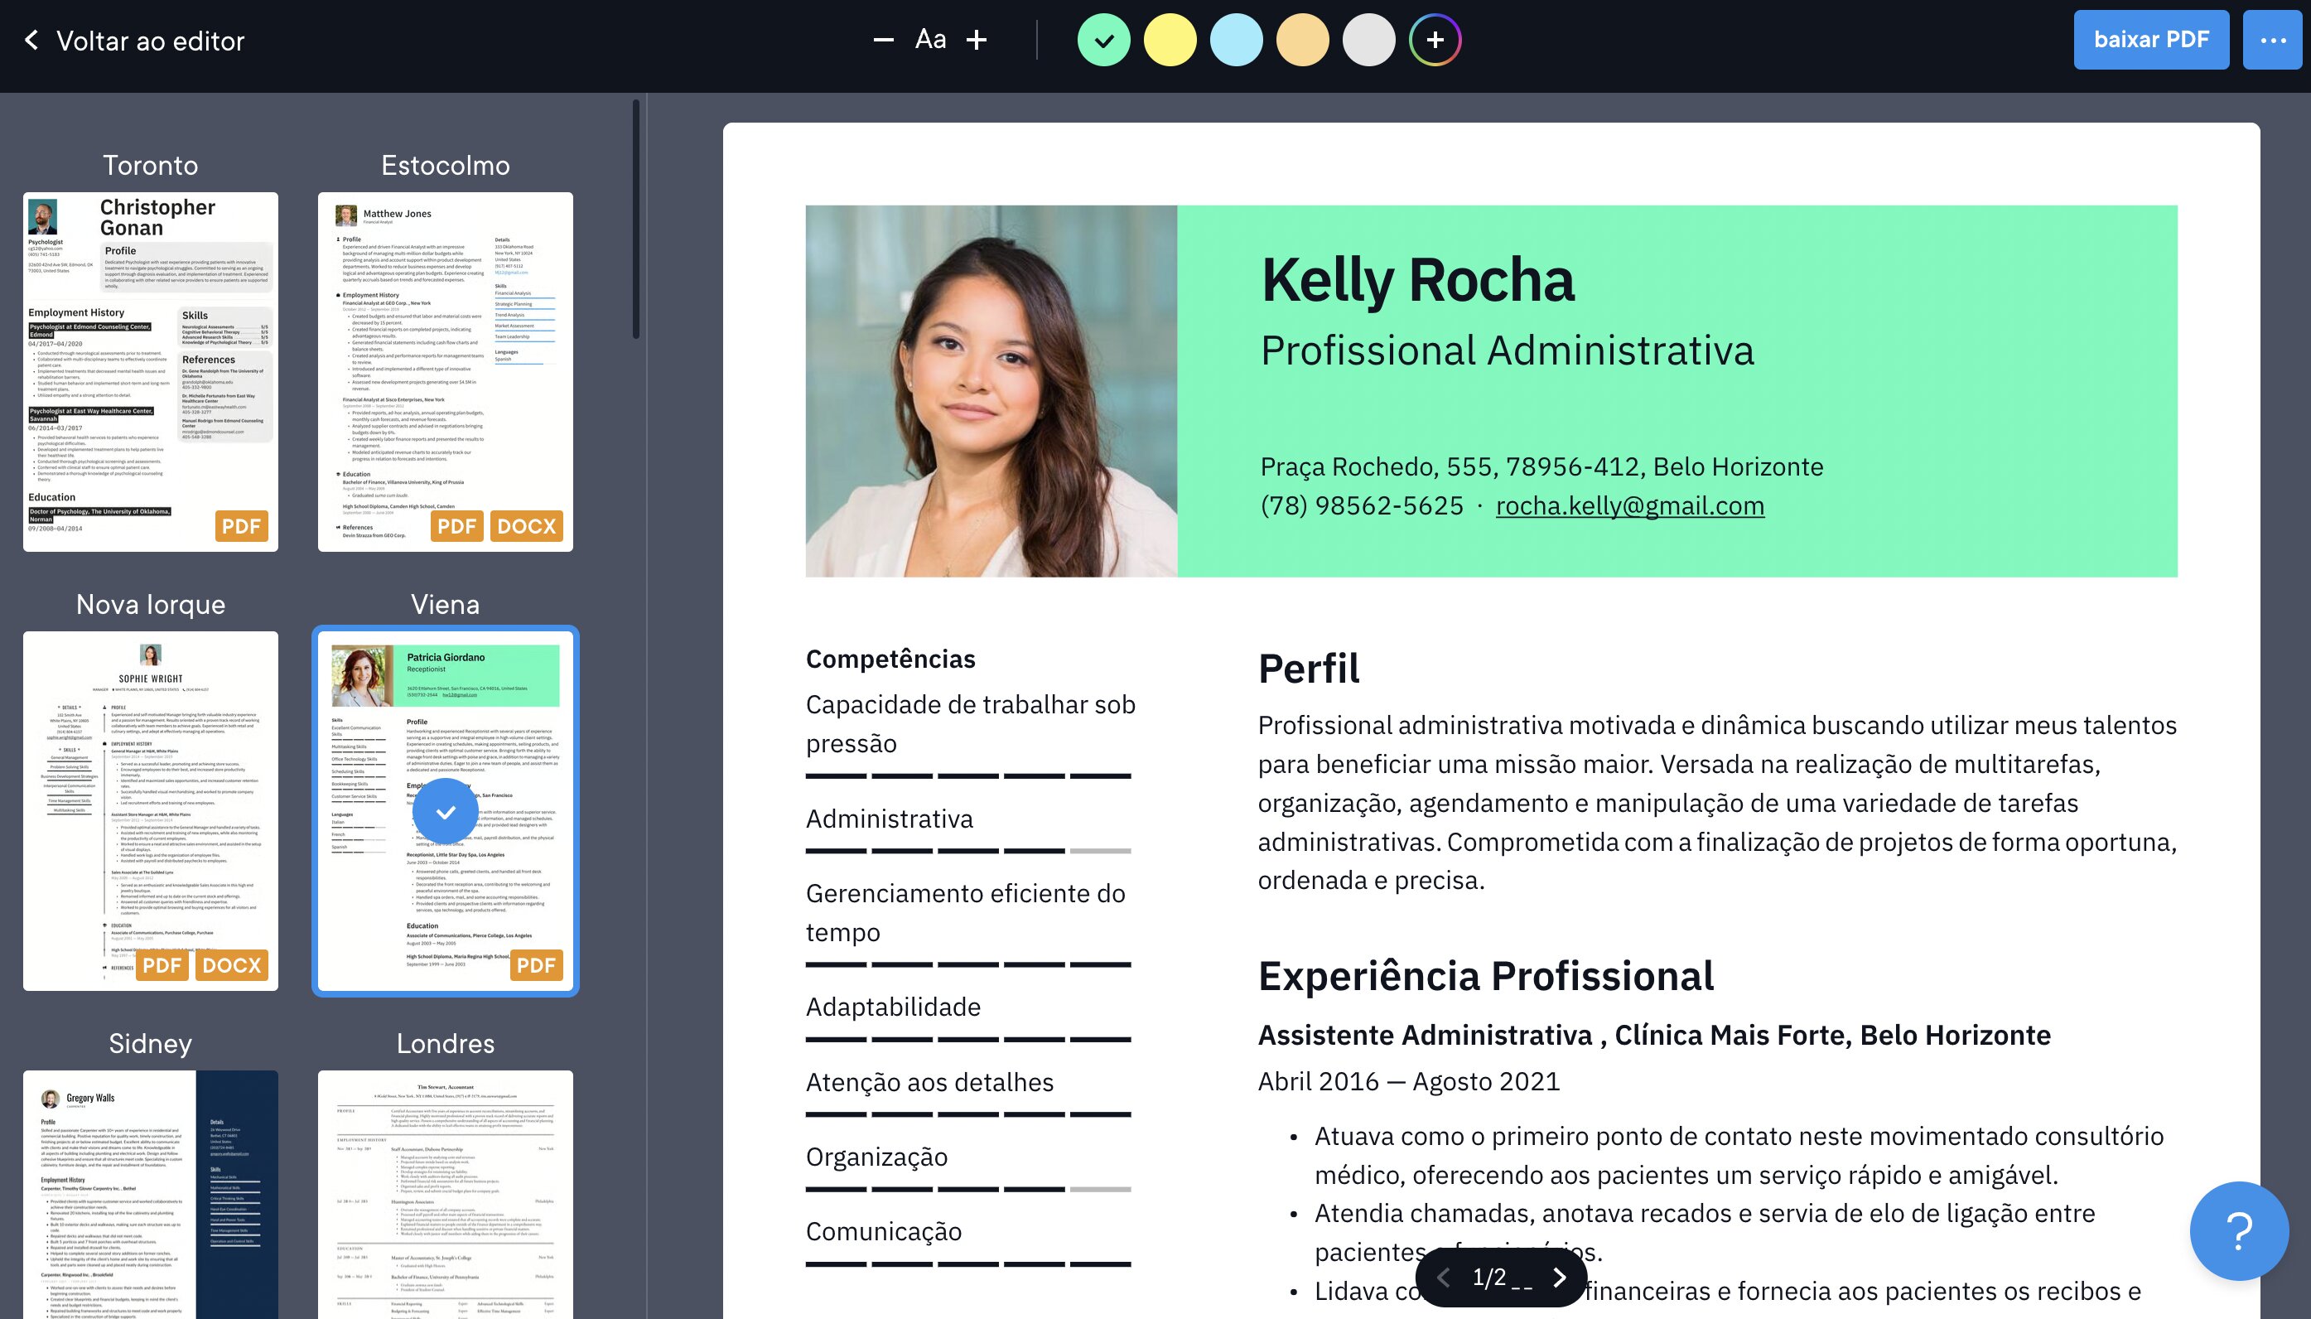2311x1319 pixels.
Task: Go to next page with right chevron
Action: pos(1560,1278)
